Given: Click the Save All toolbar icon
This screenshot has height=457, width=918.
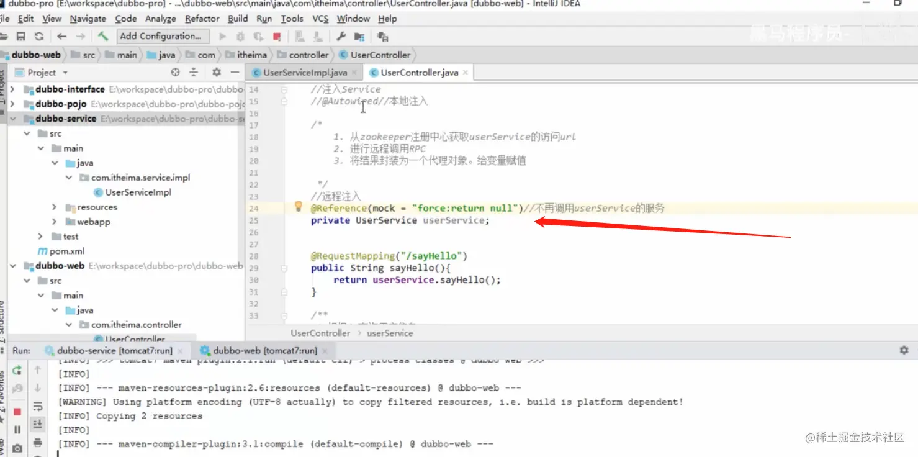Looking at the screenshot, I should (20, 37).
